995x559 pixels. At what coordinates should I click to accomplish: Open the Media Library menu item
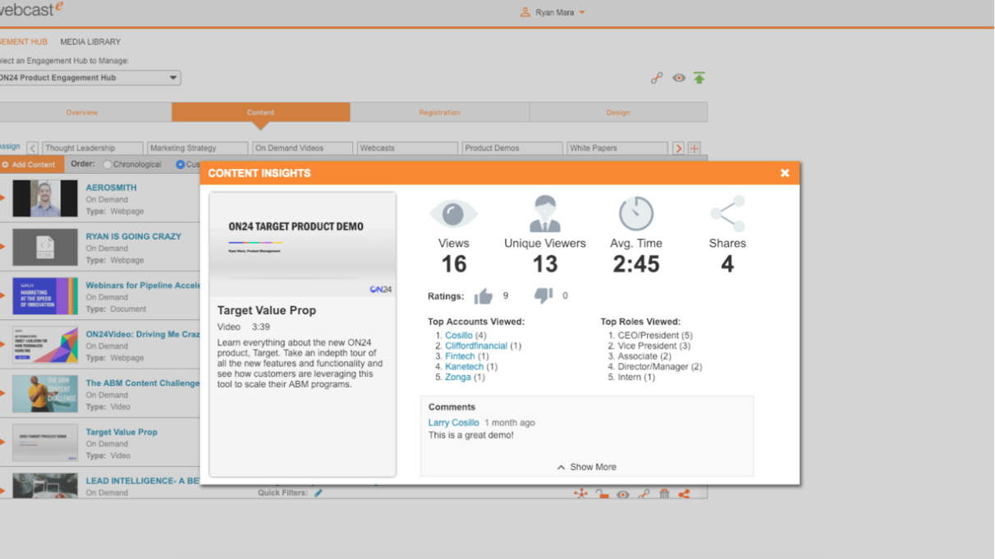(90, 42)
